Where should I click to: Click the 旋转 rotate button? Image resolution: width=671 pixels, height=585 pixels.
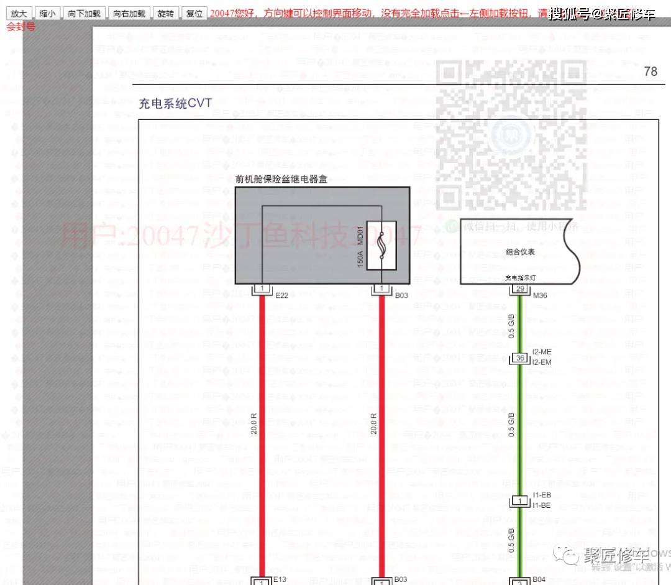165,12
